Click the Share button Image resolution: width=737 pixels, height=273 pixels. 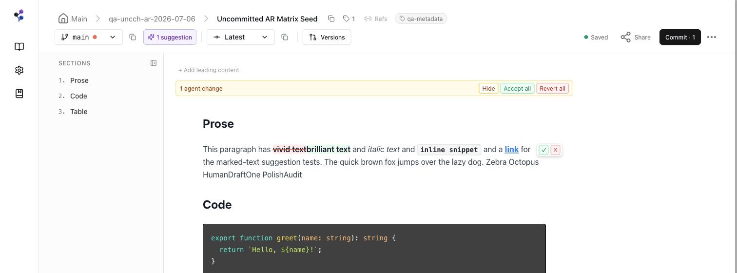click(x=636, y=37)
